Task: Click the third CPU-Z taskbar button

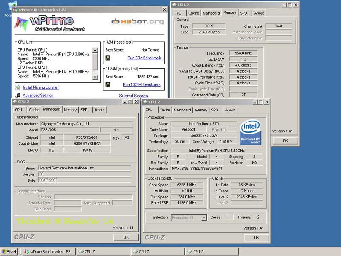Action: pyautogui.click(x=212, y=252)
